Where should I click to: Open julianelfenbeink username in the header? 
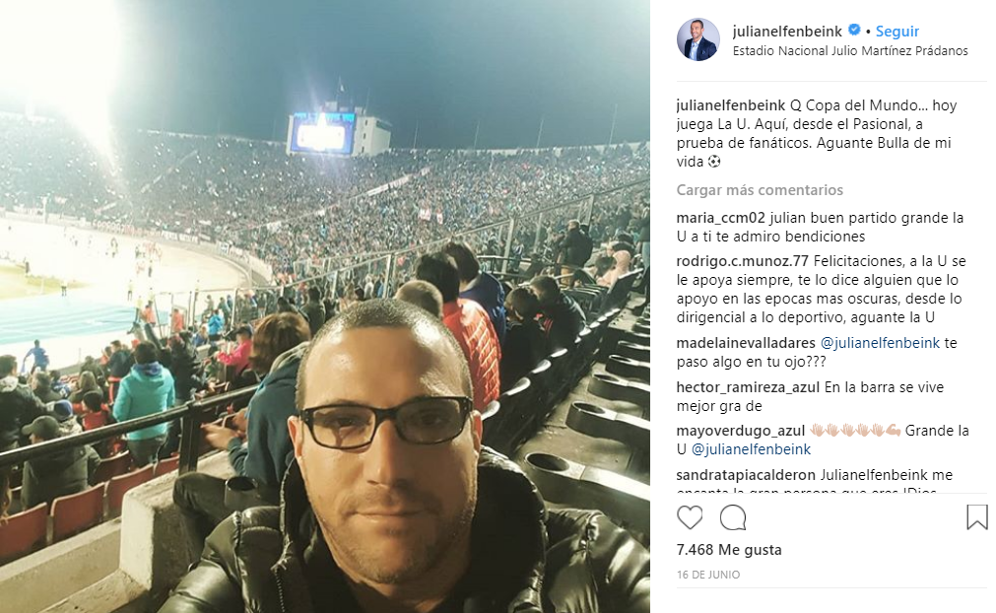pyautogui.click(x=787, y=32)
